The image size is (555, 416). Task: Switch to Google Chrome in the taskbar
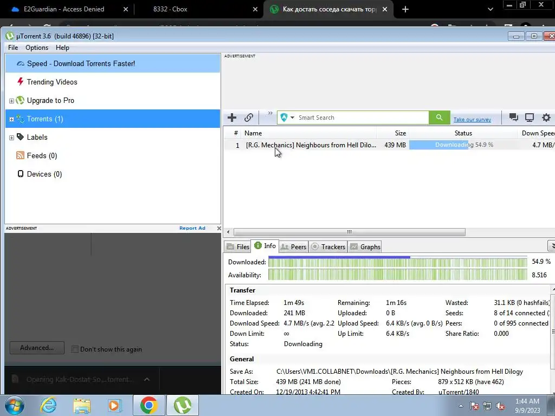pos(149,405)
